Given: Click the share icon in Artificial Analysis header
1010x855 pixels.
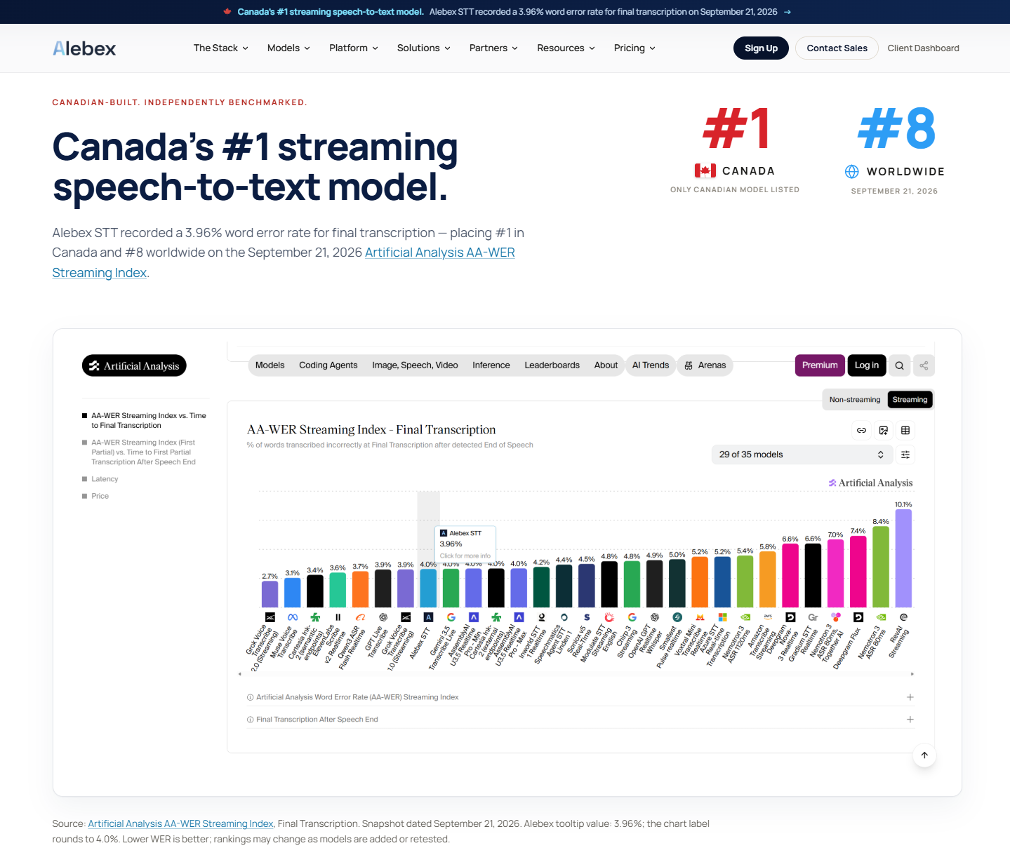Looking at the screenshot, I should click(924, 365).
